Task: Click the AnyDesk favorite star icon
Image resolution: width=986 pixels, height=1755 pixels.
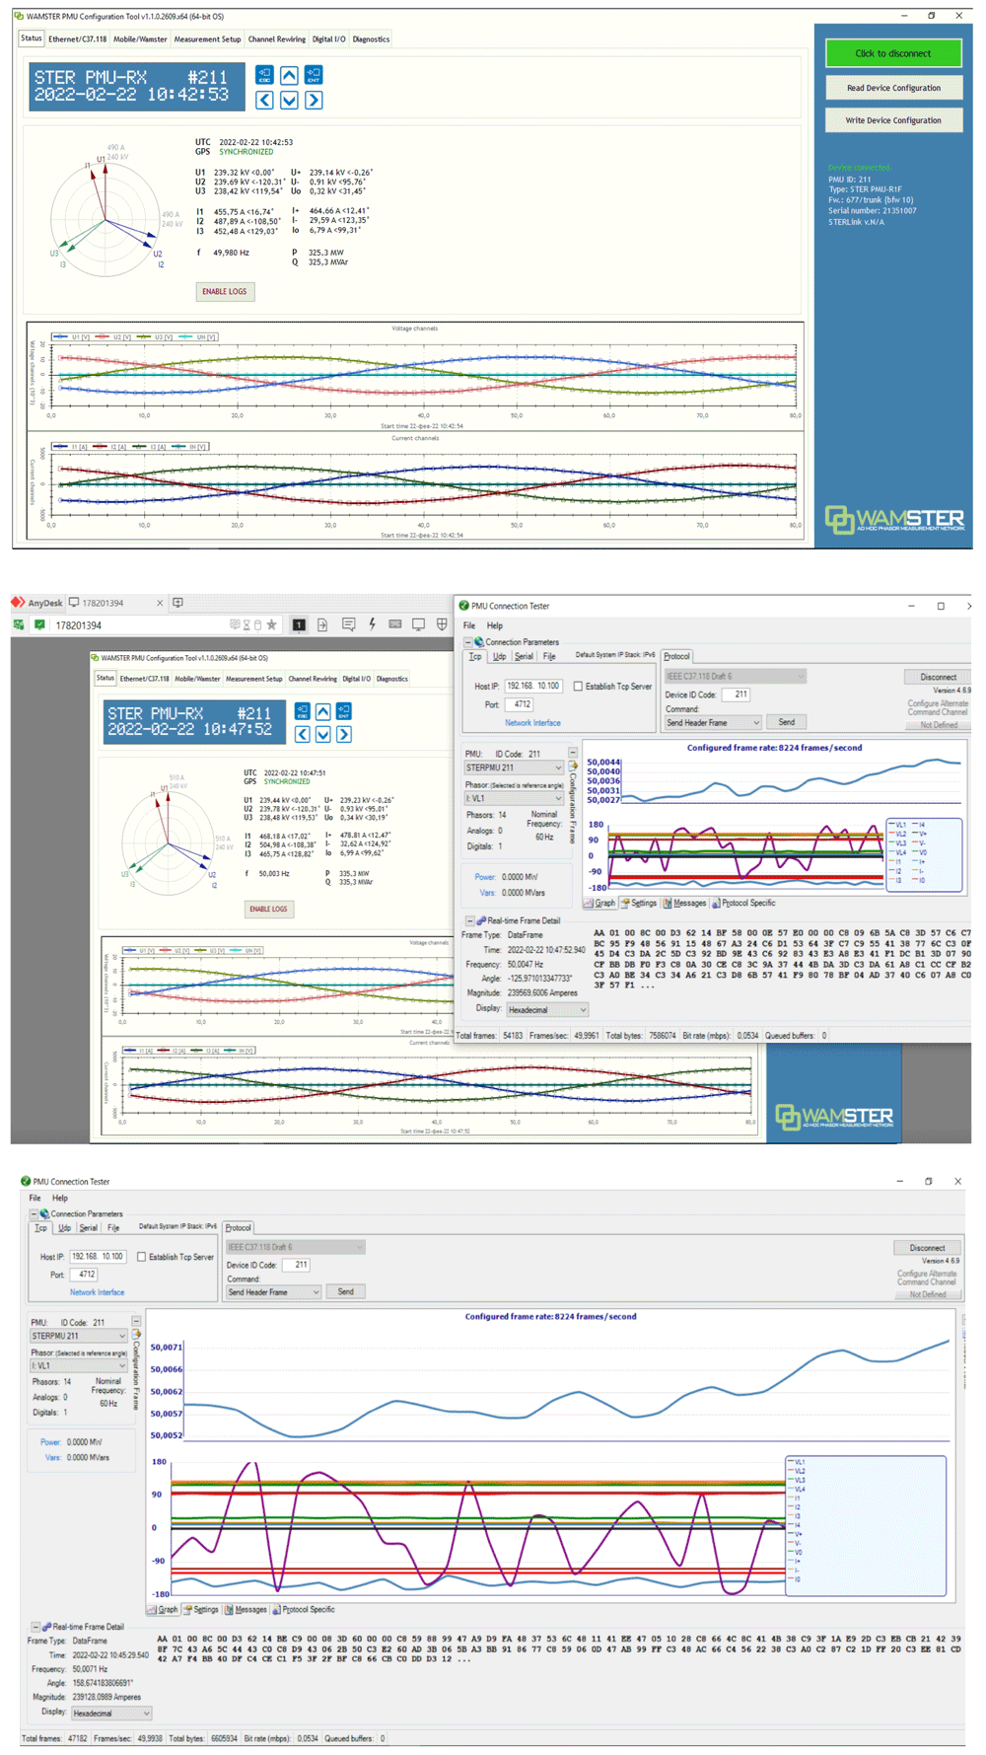Action: [271, 625]
